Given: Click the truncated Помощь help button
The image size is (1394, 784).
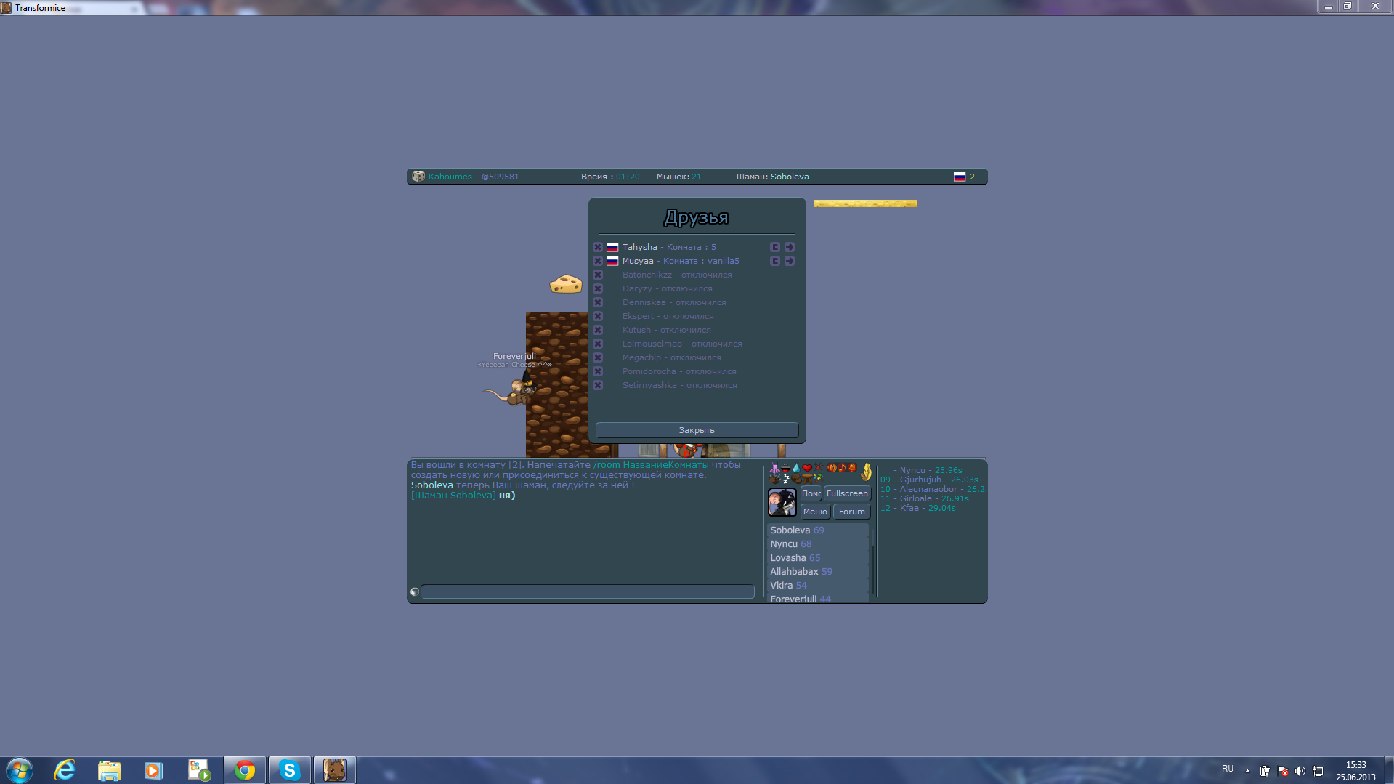Looking at the screenshot, I should (x=811, y=493).
